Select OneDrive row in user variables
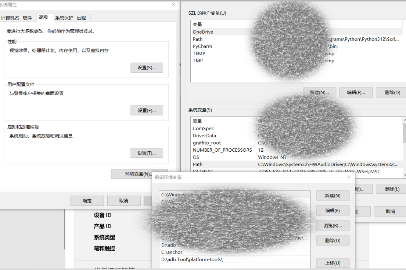The height and width of the screenshot is (270, 406). pos(298,32)
